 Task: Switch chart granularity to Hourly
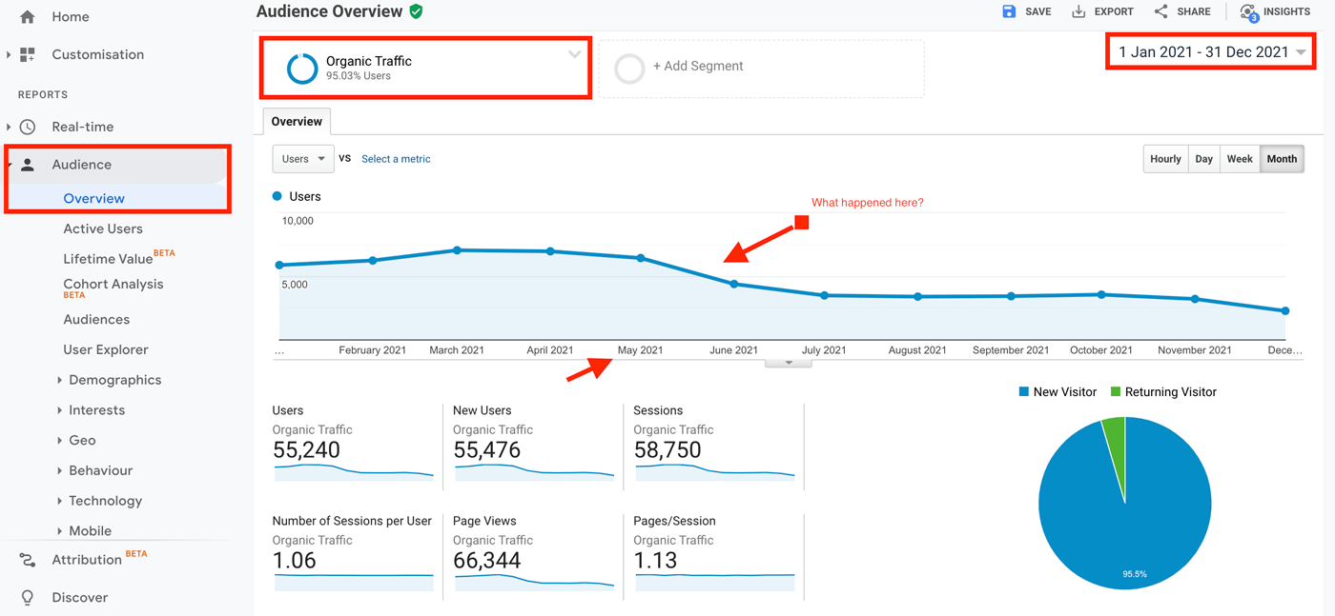click(1165, 159)
